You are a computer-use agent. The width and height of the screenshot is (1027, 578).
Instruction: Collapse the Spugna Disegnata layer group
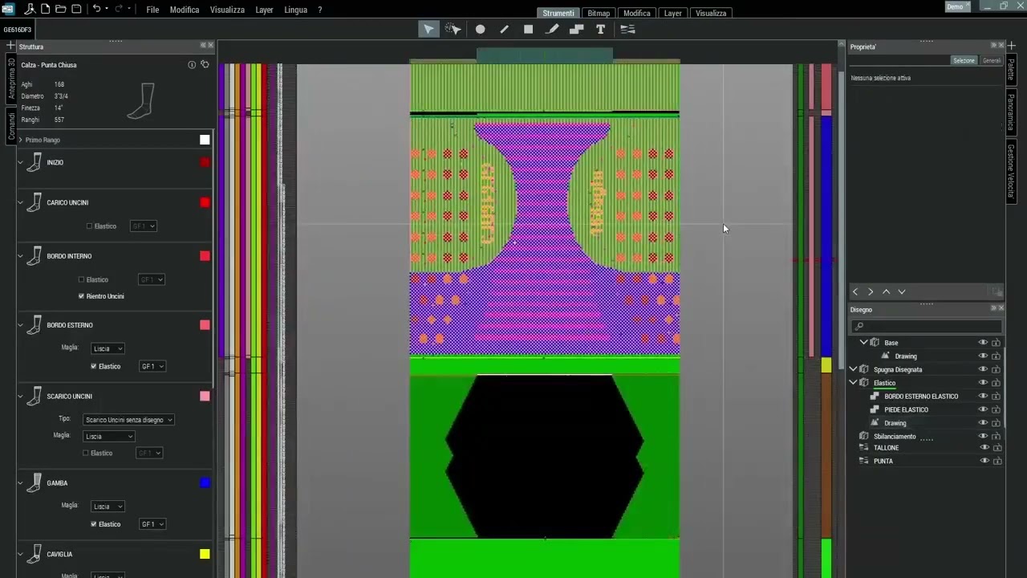(854, 369)
